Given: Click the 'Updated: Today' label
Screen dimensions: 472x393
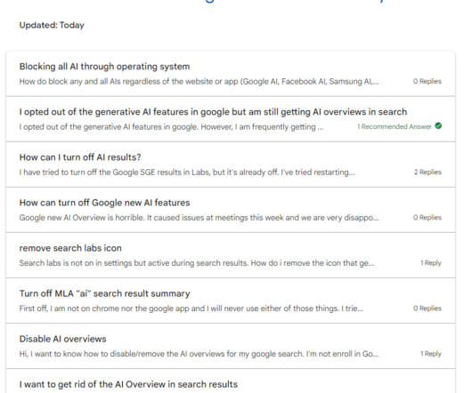Looking at the screenshot, I should (x=52, y=25).
